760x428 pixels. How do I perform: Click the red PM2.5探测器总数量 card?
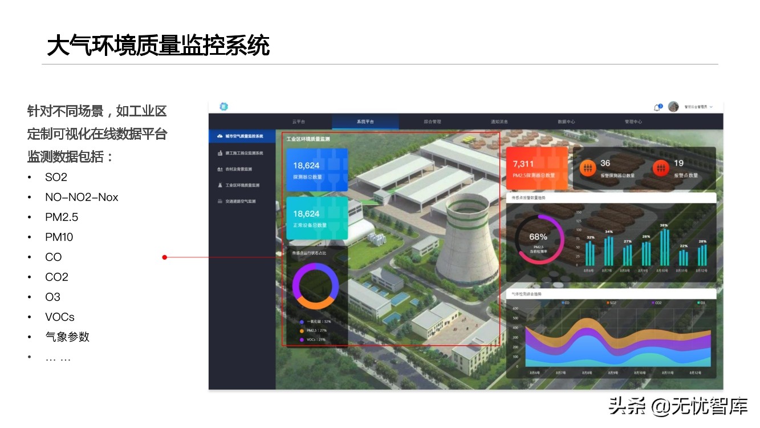coord(537,168)
